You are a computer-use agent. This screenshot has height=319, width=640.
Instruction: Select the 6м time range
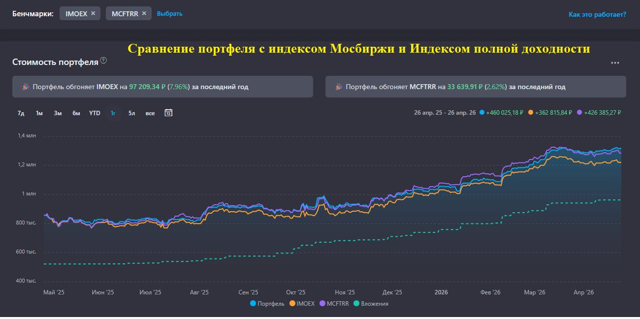coord(76,113)
